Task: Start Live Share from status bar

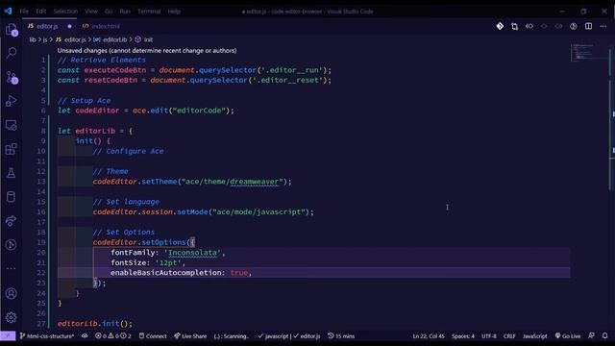Action: point(190,335)
